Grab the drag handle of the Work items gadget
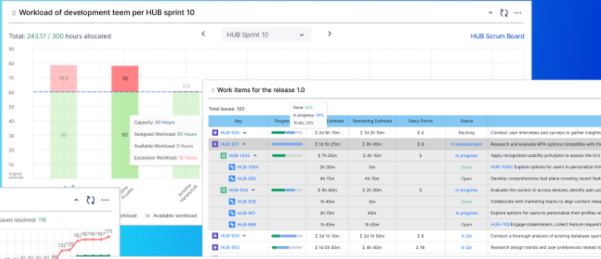 coord(213,90)
